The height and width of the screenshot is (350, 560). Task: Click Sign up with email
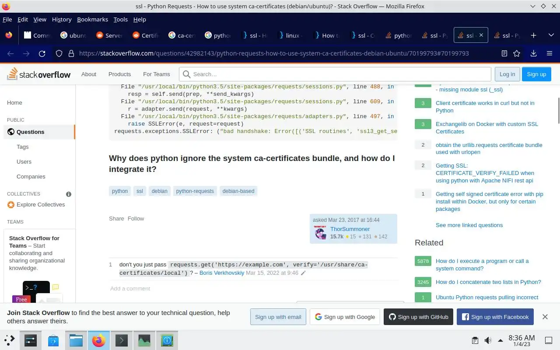(x=278, y=317)
